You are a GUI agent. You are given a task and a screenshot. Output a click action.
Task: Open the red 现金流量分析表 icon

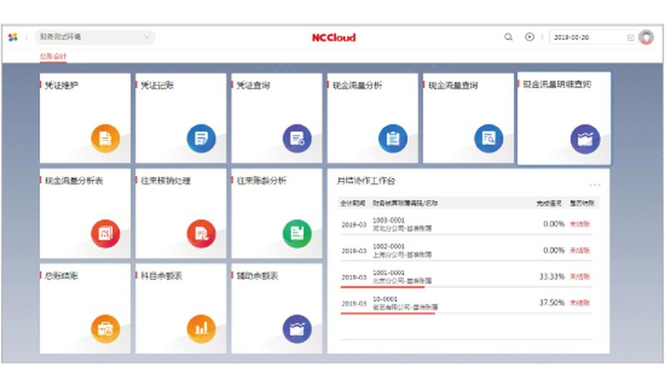(x=105, y=233)
